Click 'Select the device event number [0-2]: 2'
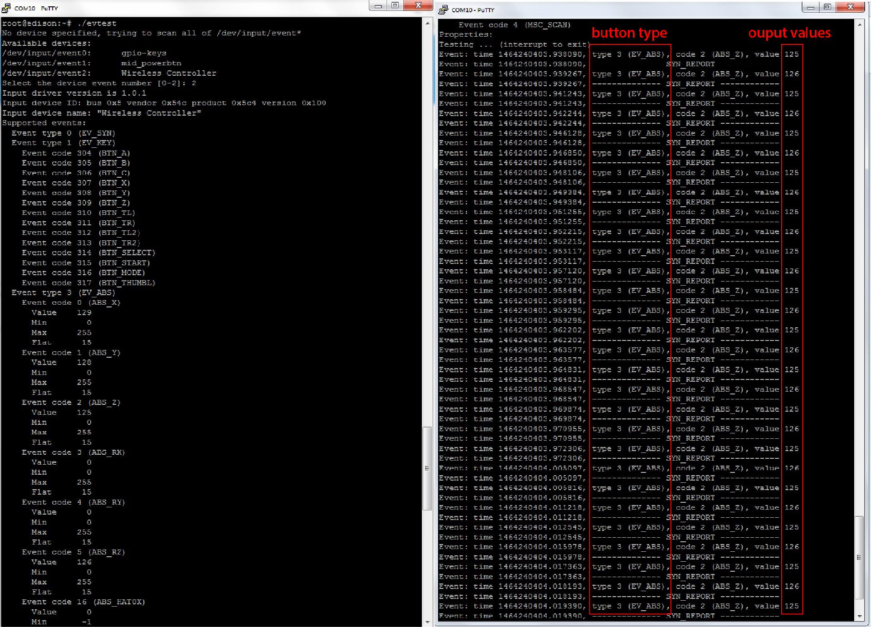Image resolution: width=871 pixels, height=627 pixels. (99, 83)
